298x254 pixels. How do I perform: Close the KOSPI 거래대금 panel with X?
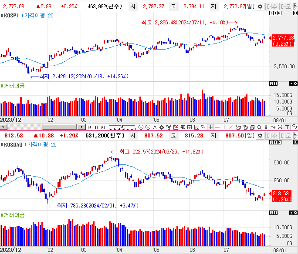point(295,84)
